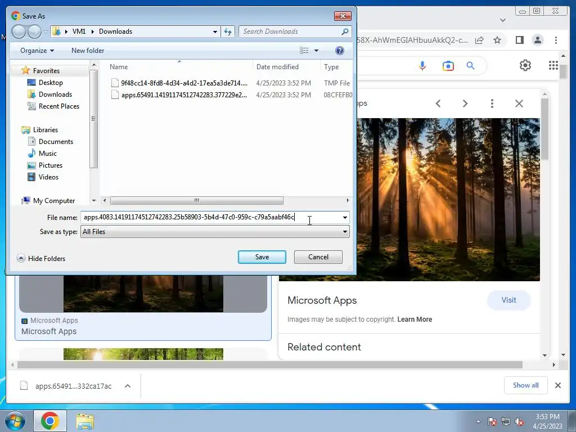This screenshot has height=432, width=576.
Task: Open Chrome three-dot menu
Action: (x=556, y=40)
